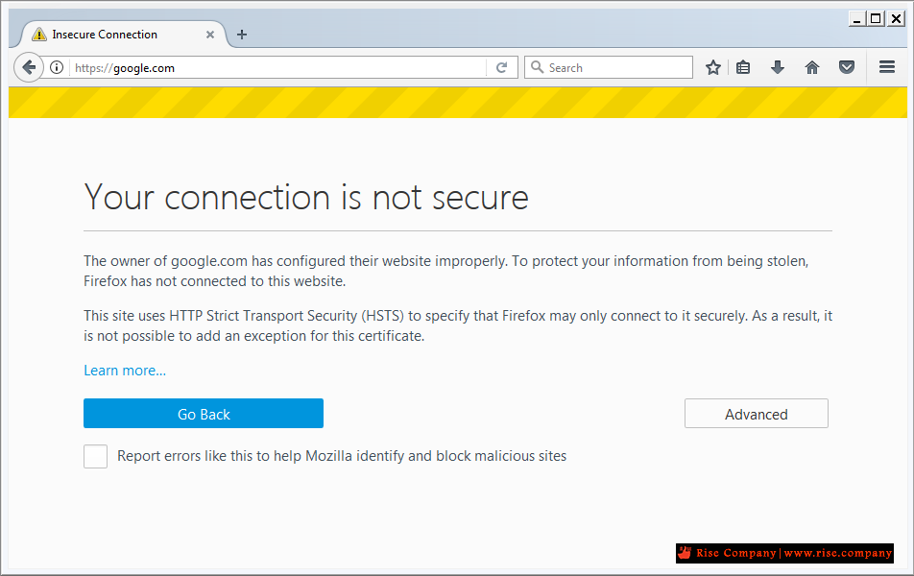Close the Firefox window
914x576 pixels.
coord(896,18)
